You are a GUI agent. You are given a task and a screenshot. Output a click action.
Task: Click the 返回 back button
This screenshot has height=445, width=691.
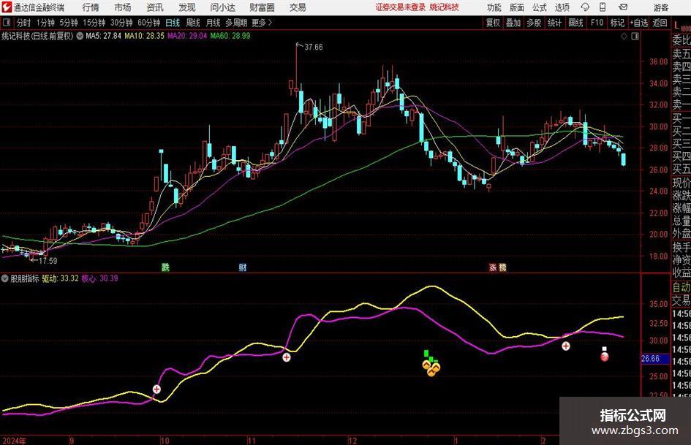[660, 23]
